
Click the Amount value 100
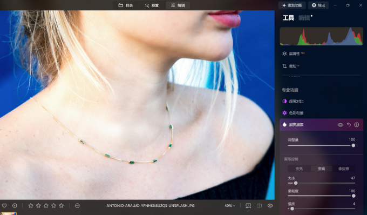[x=352, y=139]
